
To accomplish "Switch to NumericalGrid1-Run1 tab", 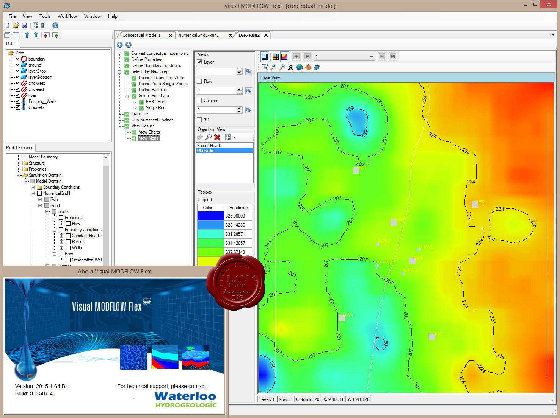I will pos(198,35).
